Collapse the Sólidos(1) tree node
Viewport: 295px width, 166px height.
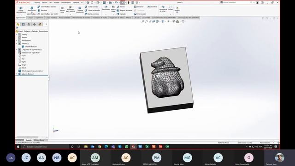coord(17,43)
